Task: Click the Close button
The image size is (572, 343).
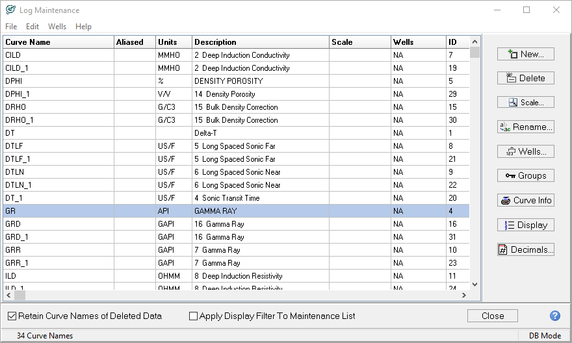Action: (492, 316)
